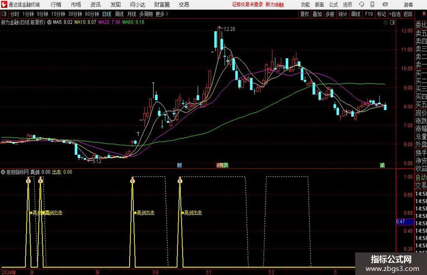Click the 涨停跌 marker under the chart
Screen dimensions: 427x275
click(222, 165)
